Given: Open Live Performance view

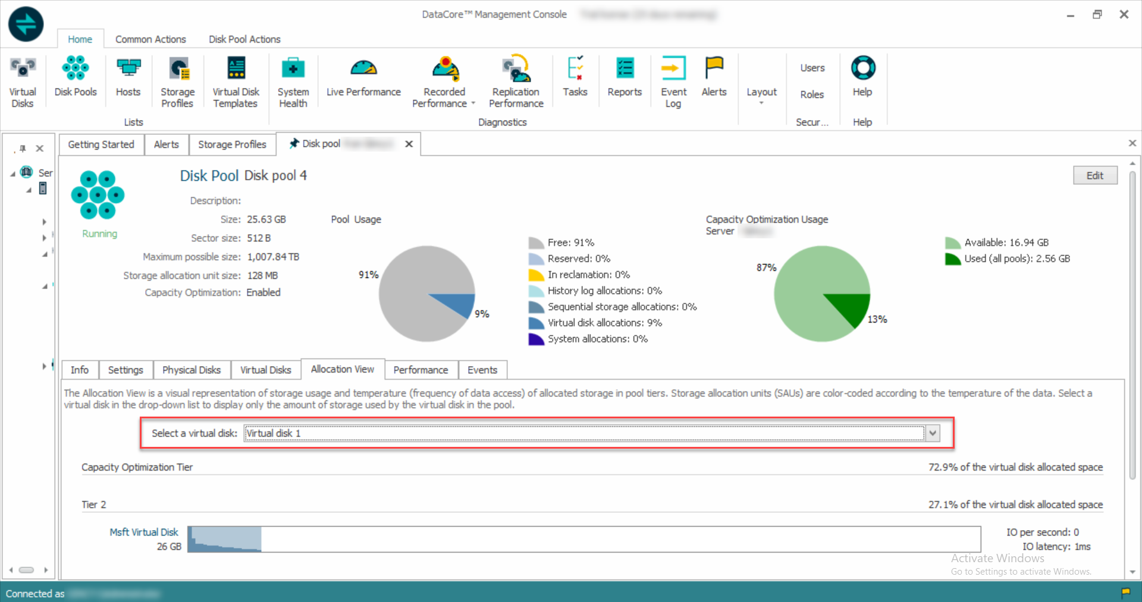Looking at the screenshot, I should (x=363, y=77).
